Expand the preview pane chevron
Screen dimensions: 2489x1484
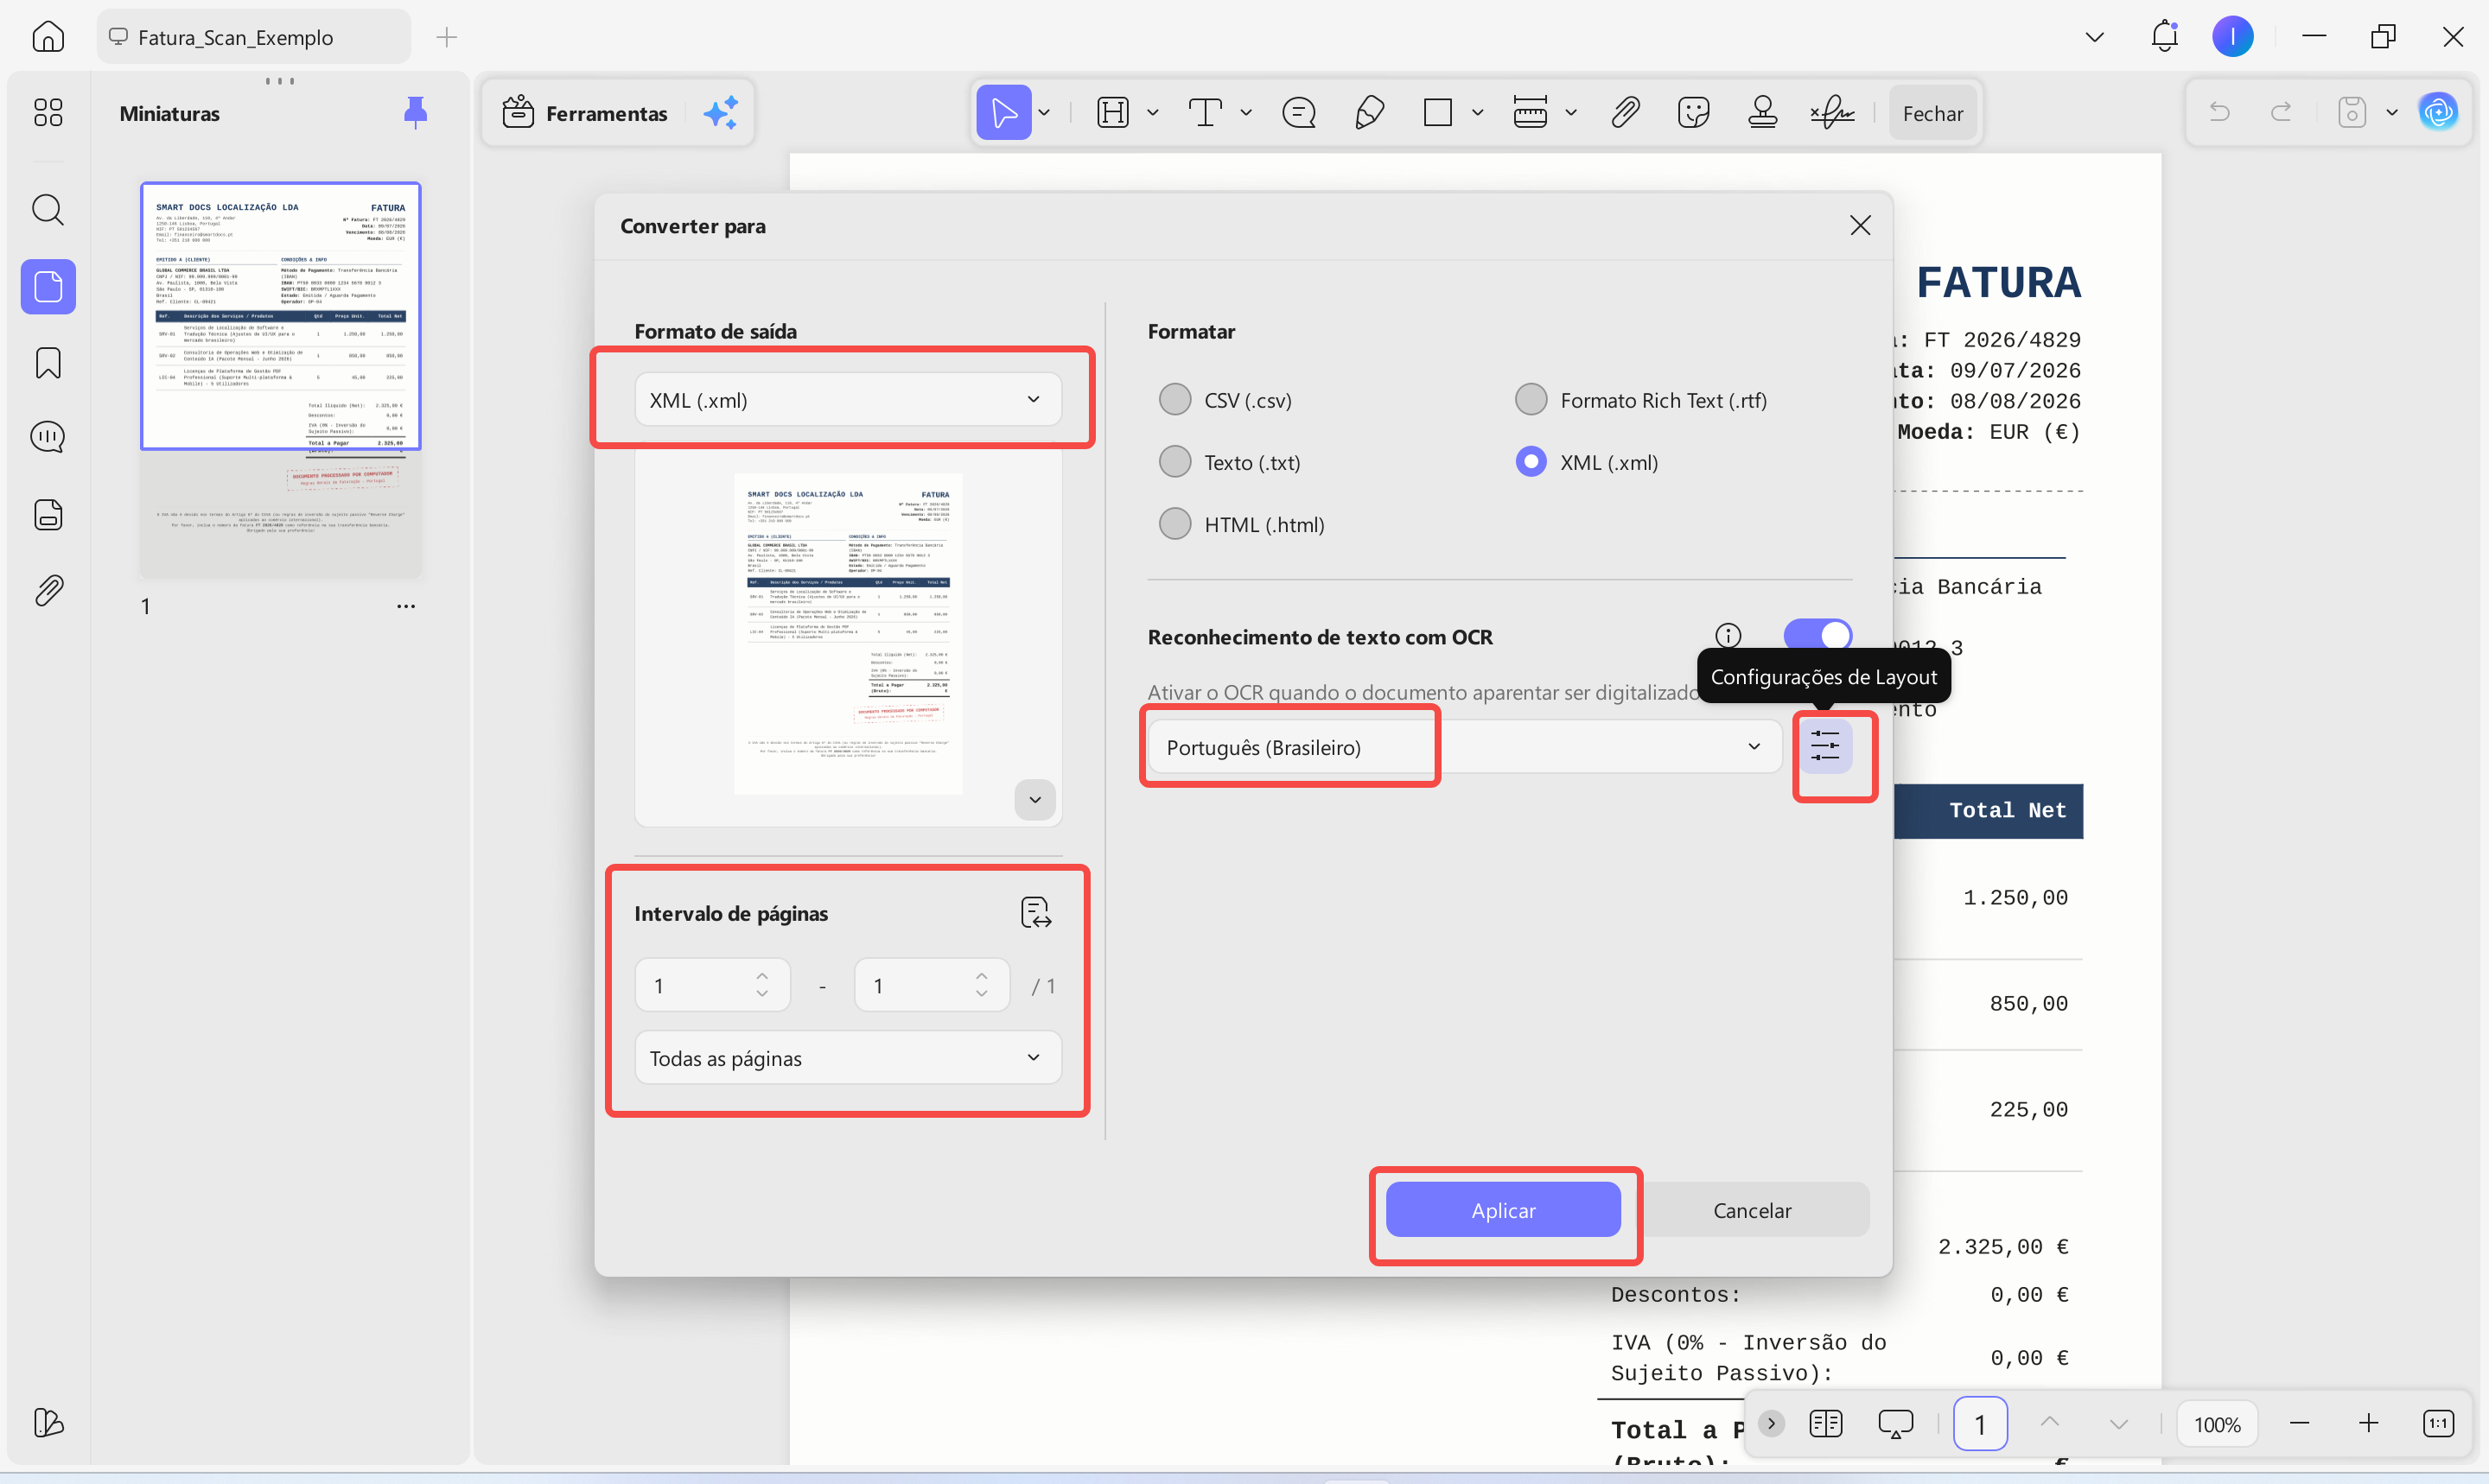tap(1034, 800)
